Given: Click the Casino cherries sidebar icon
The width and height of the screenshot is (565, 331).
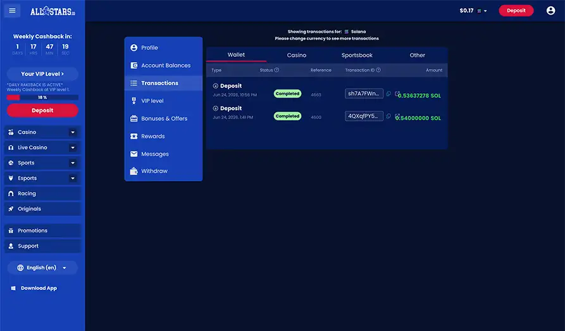Looking at the screenshot, I should point(11,132).
